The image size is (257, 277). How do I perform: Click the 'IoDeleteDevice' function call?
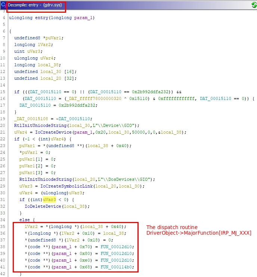[x=43, y=207]
